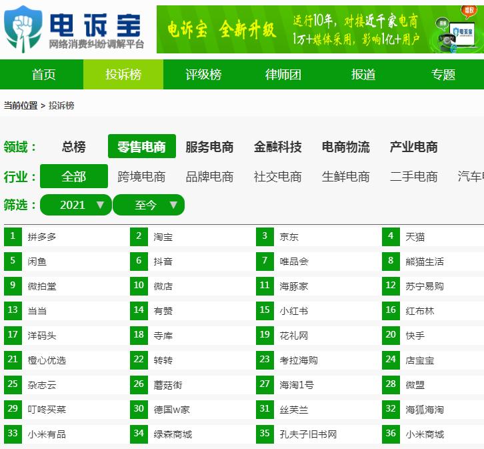Screen dimensions: 484x449
Task: Open rank 28 微盟 entry
Action: tap(415, 386)
